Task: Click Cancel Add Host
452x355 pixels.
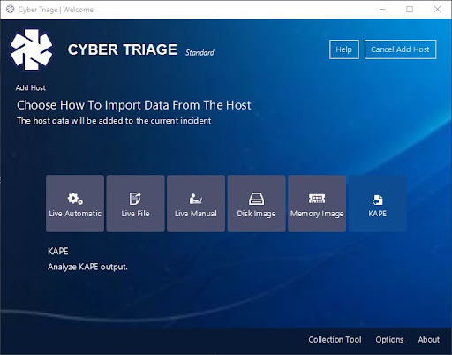Action: click(x=400, y=49)
